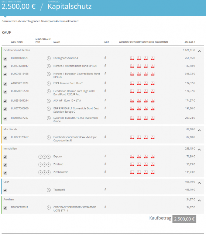Click the Lyxor ETF EuroMTS fund name
The width and height of the screenshot is (206, 235).
point(75,120)
